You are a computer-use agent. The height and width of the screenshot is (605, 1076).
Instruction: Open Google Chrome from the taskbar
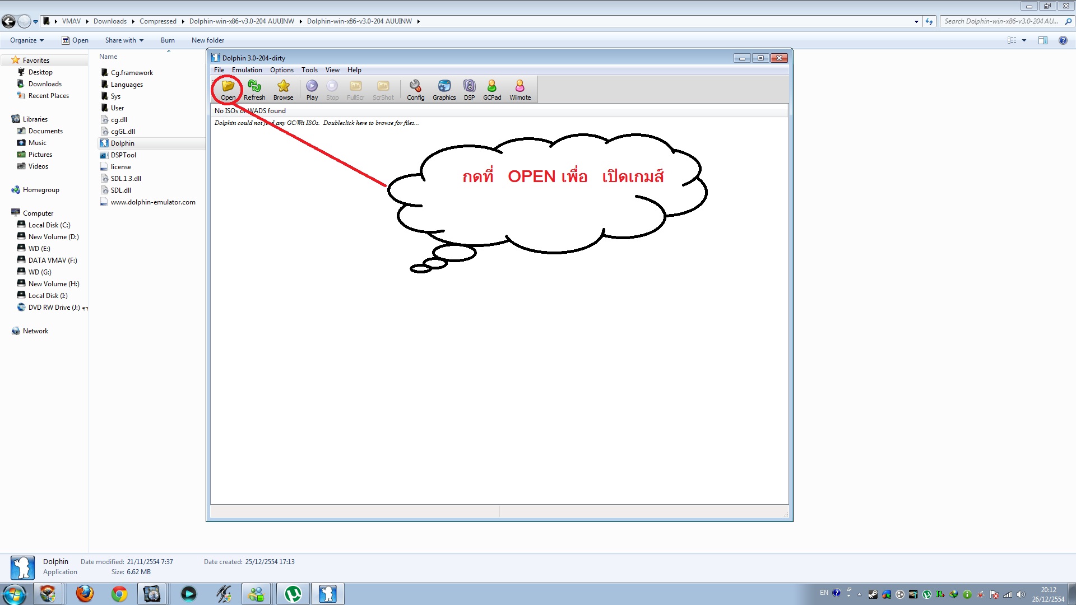[119, 594]
